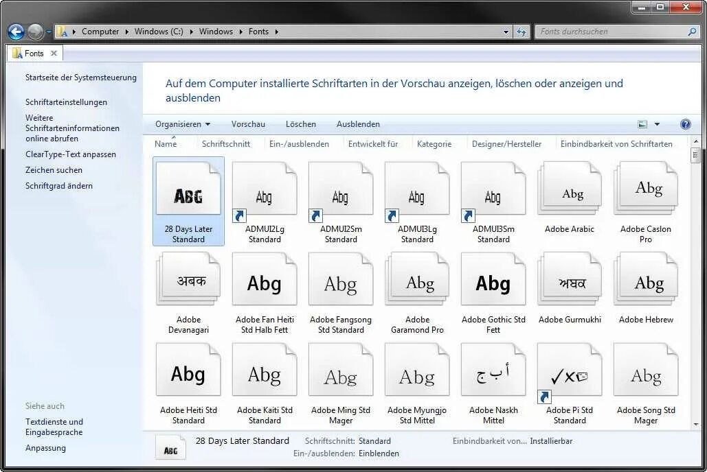This screenshot has width=707, height=472.
Task: Click the back navigation arrow
Action: click(x=16, y=32)
